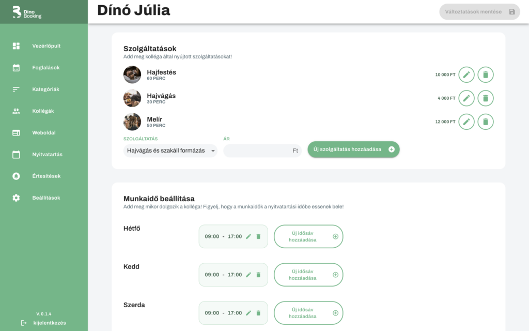Image resolution: width=529 pixels, height=331 pixels.
Task: Navigate to Nyitvatartás
Action: click(x=47, y=155)
